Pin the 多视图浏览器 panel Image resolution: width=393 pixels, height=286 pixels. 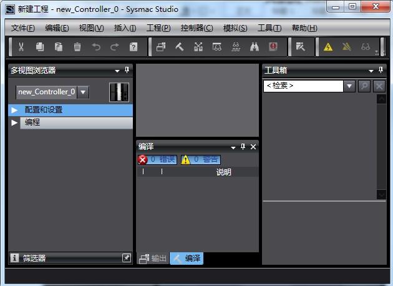(127, 70)
